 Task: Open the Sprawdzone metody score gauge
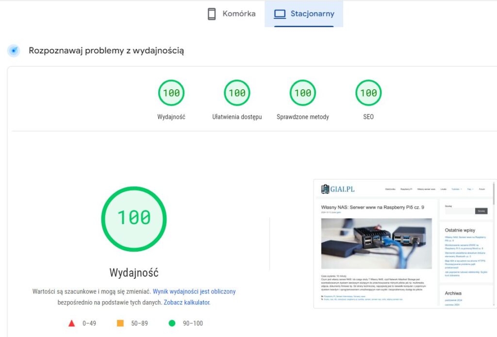click(x=303, y=93)
